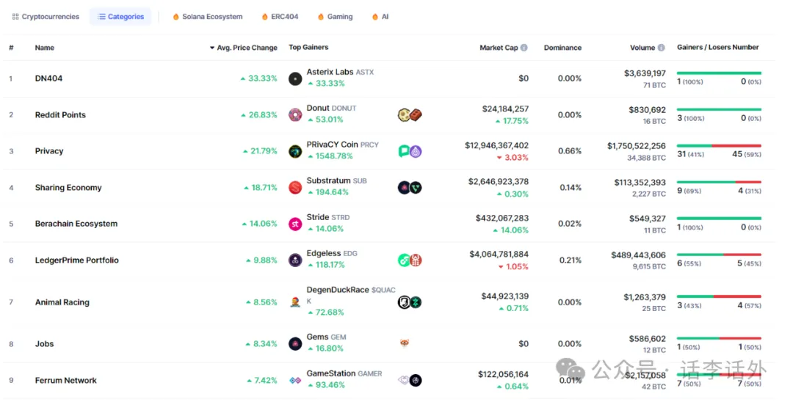Click the Gems coin icon
The height and width of the screenshot is (402, 793).
(x=295, y=344)
